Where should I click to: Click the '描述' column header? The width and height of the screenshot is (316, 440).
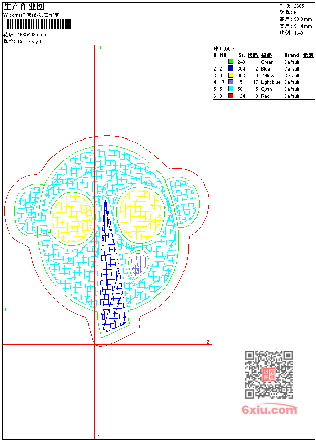267,55
